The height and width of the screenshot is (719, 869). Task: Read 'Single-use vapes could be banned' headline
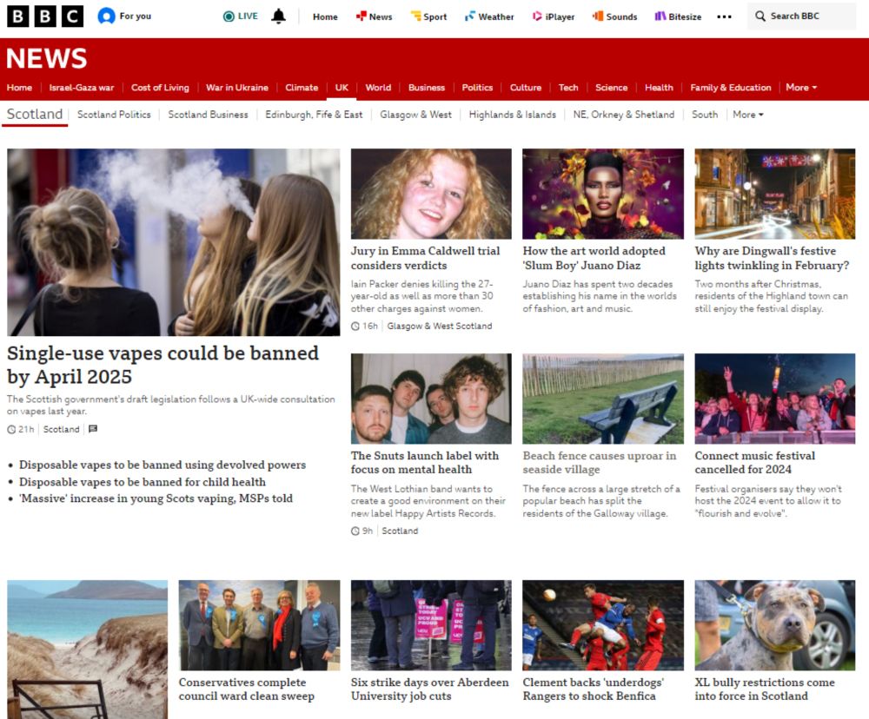pyautogui.click(x=163, y=365)
